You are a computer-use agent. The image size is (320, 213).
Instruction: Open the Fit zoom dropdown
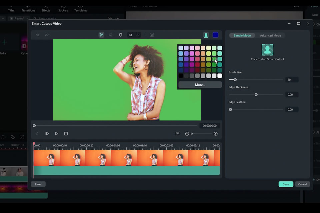click(134, 35)
